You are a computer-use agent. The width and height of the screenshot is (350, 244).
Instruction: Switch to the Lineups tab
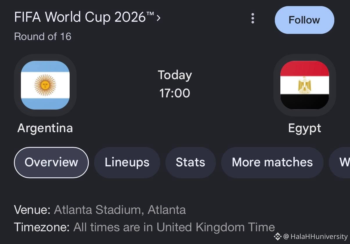tap(127, 162)
